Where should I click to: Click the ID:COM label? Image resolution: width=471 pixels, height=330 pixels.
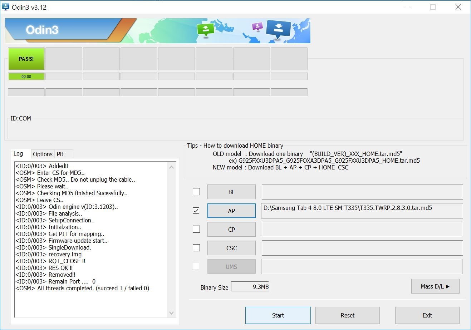pyautogui.click(x=21, y=118)
